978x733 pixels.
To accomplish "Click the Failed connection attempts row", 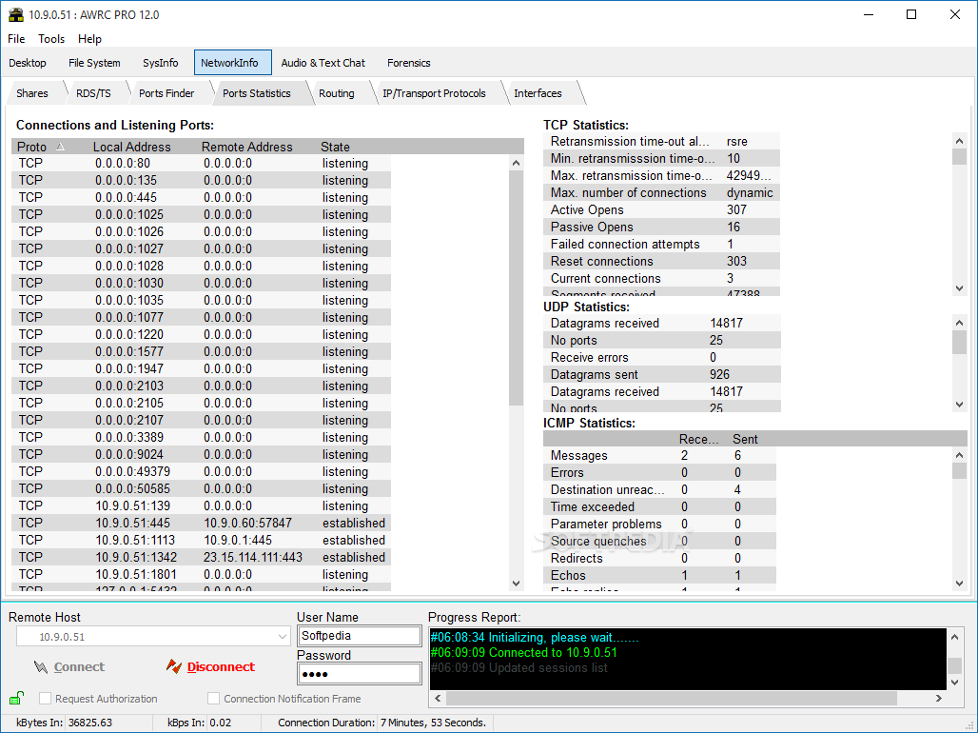I will tap(662, 244).
